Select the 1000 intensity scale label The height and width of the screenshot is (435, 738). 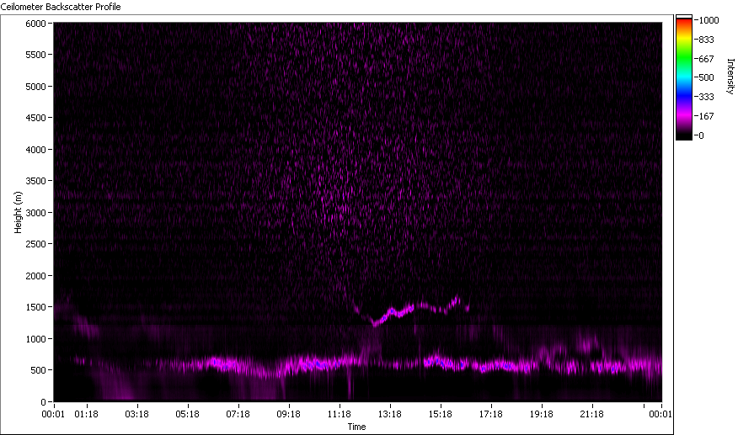pyautogui.click(x=709, y=20)
